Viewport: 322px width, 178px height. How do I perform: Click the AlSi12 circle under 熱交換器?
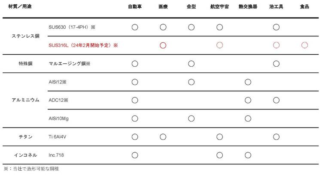pyautogui.click(x=248, y=82)
